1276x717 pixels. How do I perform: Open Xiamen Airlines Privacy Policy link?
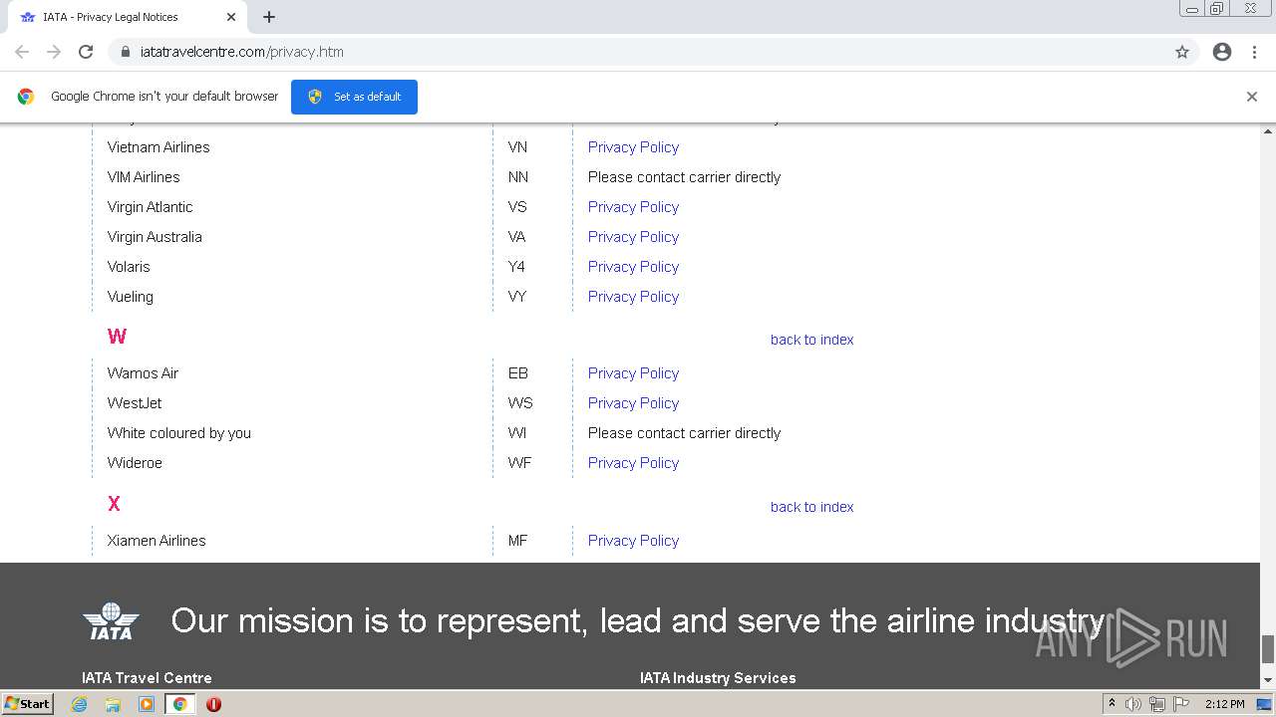tap(633, 541)
